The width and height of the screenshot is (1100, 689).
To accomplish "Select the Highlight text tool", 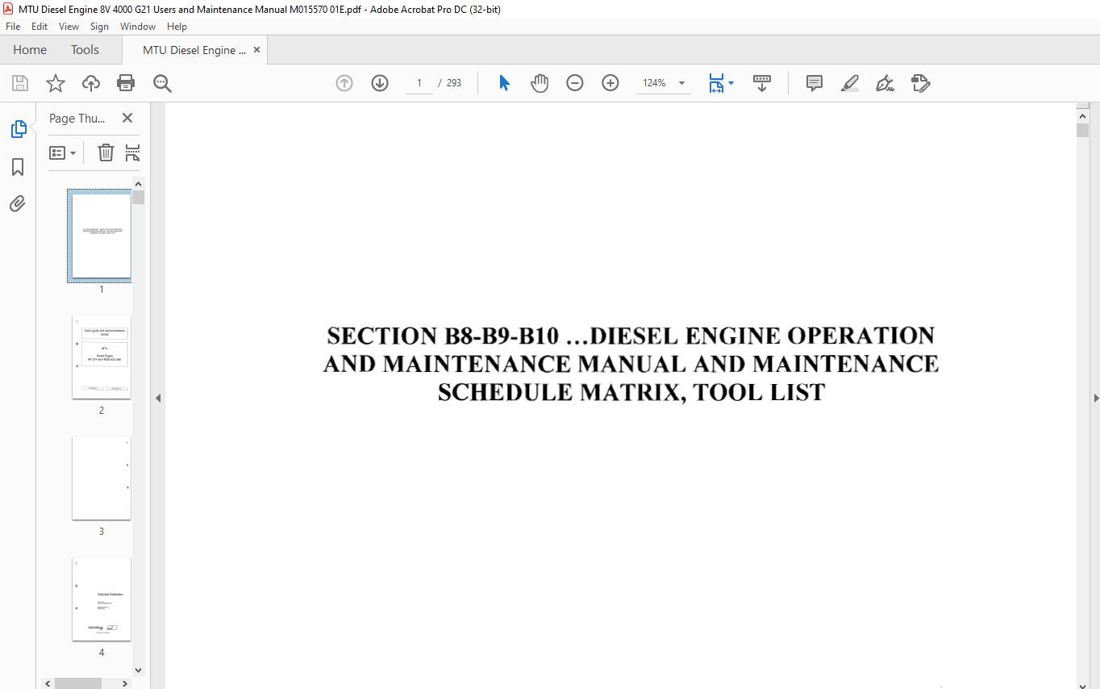I will pyautogui.click(x=850, y=83).
